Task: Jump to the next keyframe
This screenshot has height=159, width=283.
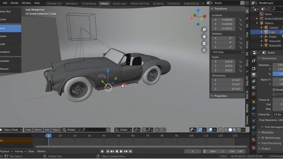Action: 126,151
